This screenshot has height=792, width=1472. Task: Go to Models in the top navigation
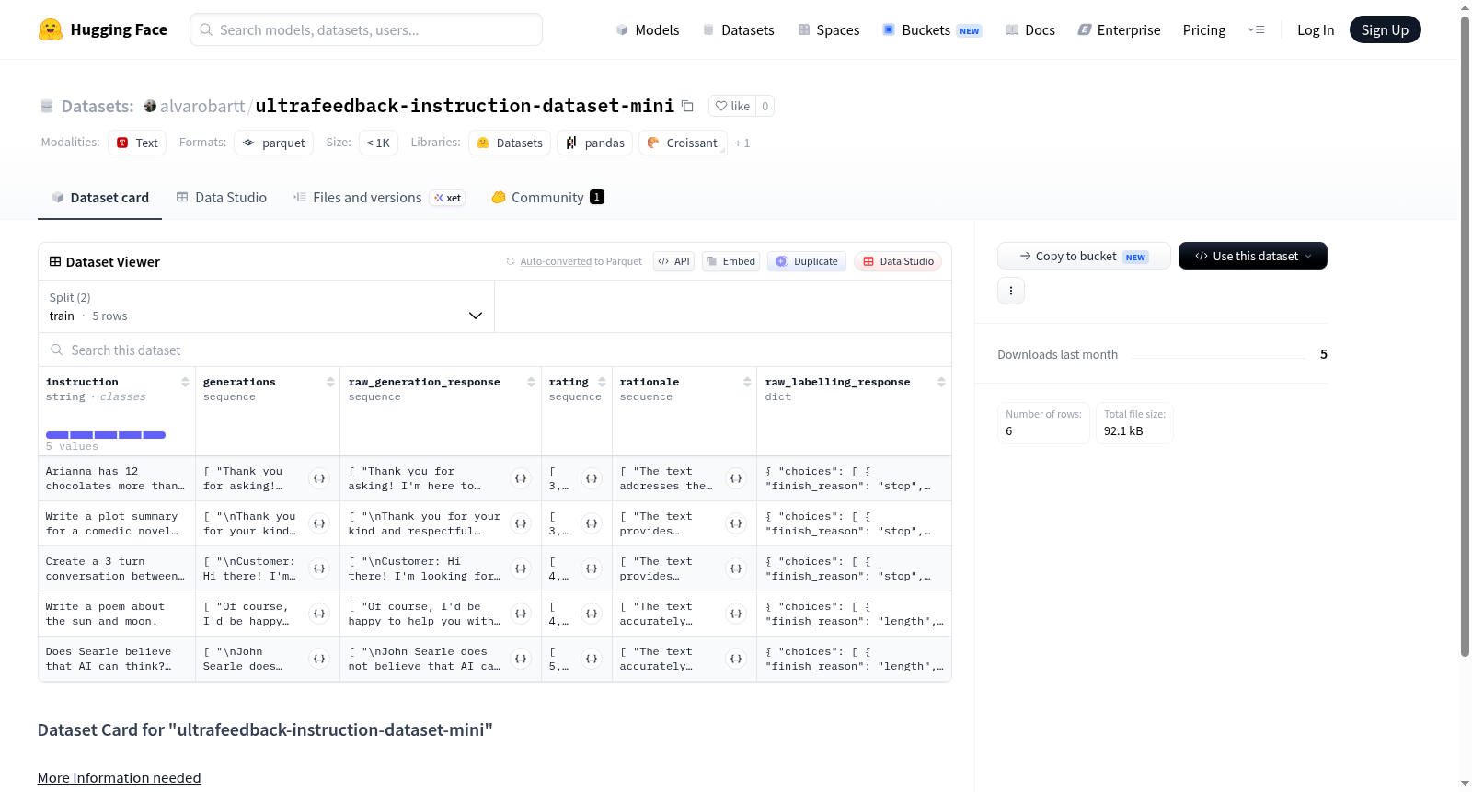pyautogui.click(x=648, y=29)
